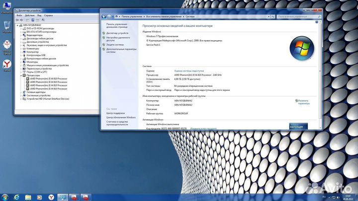358x201 pixels.
Task: Open Файл menu in Device Manager
Action: [x=19, y=15]
